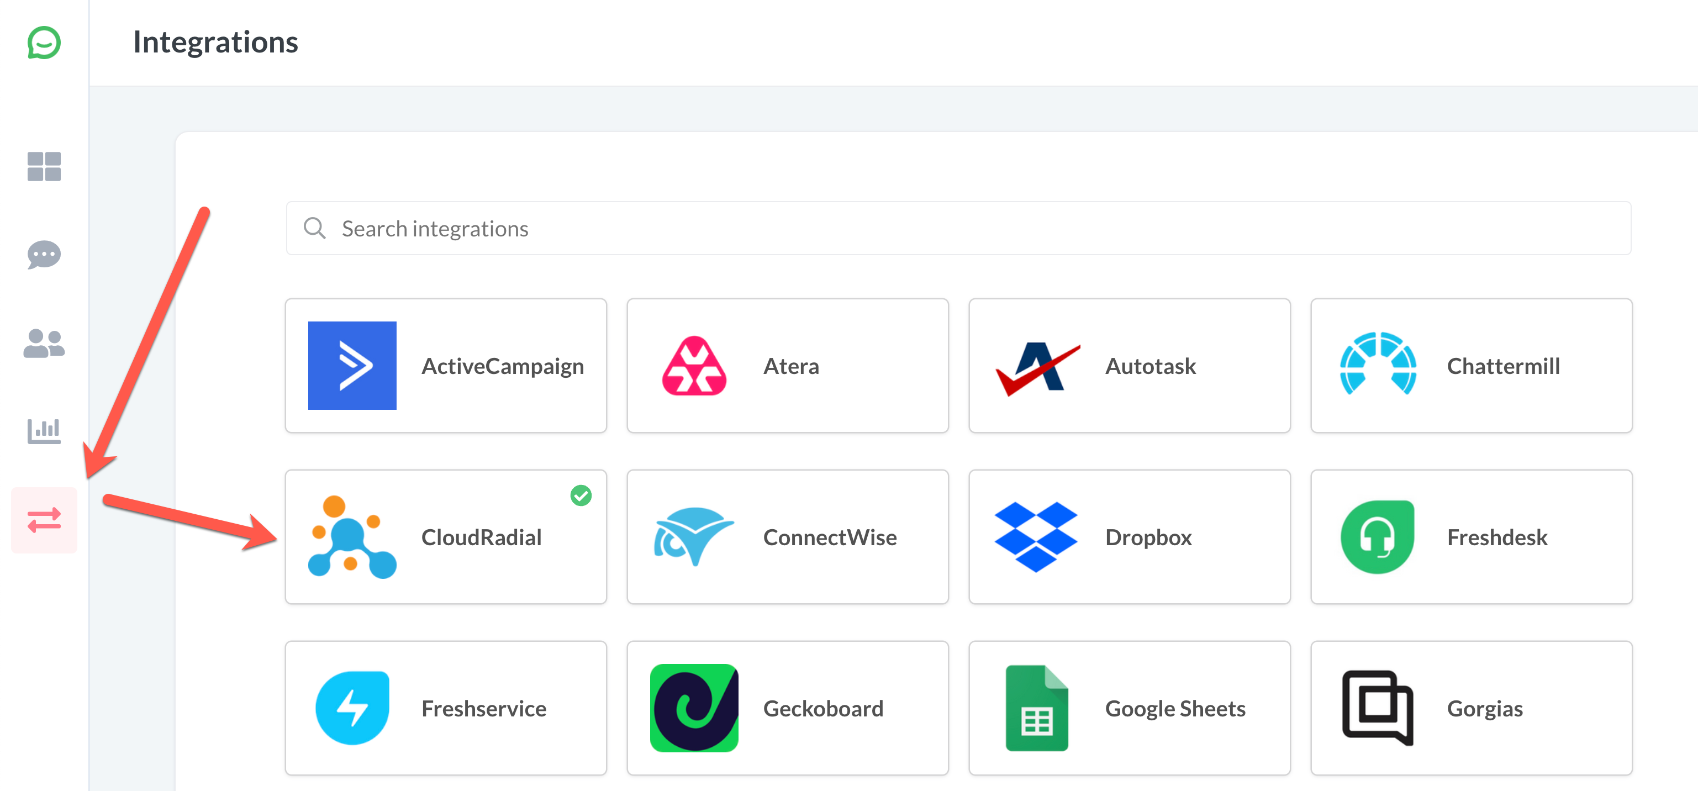Image resolution: width=1698 pixels, height=791 pixels.
Task: Click the Freshservice lightning logo
Action: (352, 708)
